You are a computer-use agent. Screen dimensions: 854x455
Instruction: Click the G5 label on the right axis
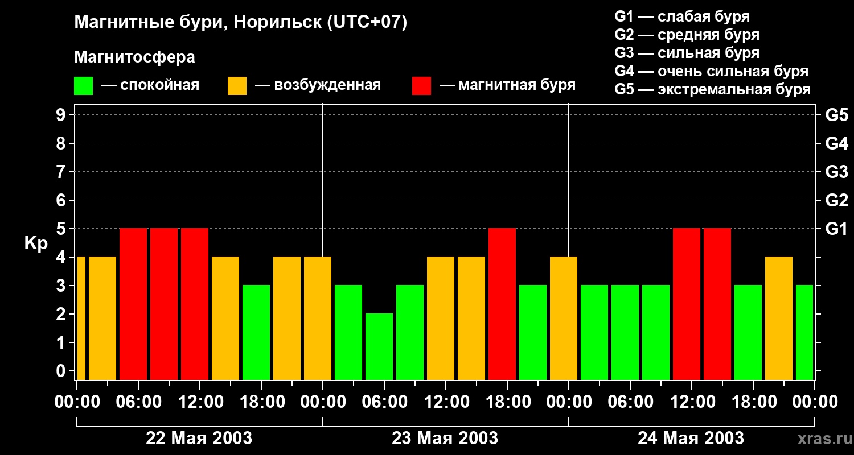(836, 115)
